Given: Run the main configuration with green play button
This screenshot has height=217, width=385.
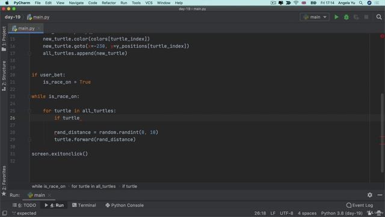Looking at the screenshot, I should pyautogui.click(x=336, y=17).
